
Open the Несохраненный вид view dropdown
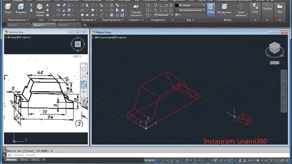(x=190, y=10)
